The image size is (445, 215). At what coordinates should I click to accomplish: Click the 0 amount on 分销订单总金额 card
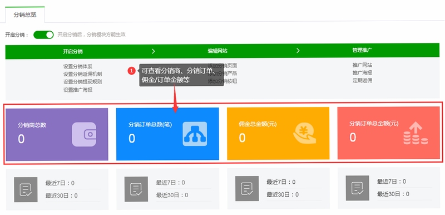pyautogui.click(x=353, y=138)
